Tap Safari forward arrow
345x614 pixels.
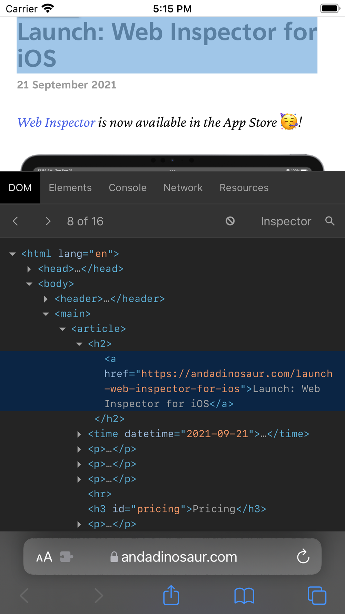click(99, 596)
